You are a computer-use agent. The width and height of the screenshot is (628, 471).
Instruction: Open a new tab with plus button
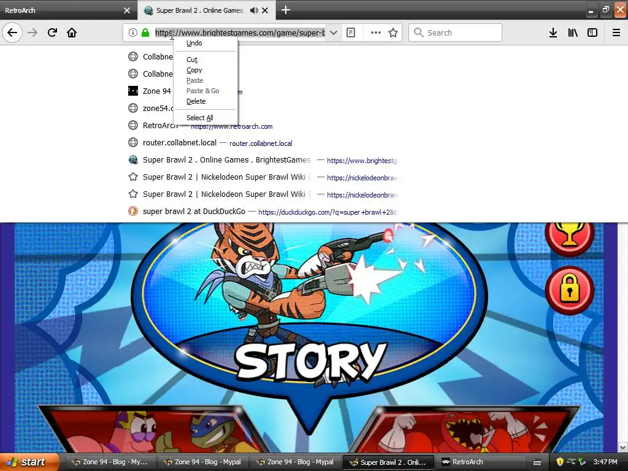pos(286,10)
